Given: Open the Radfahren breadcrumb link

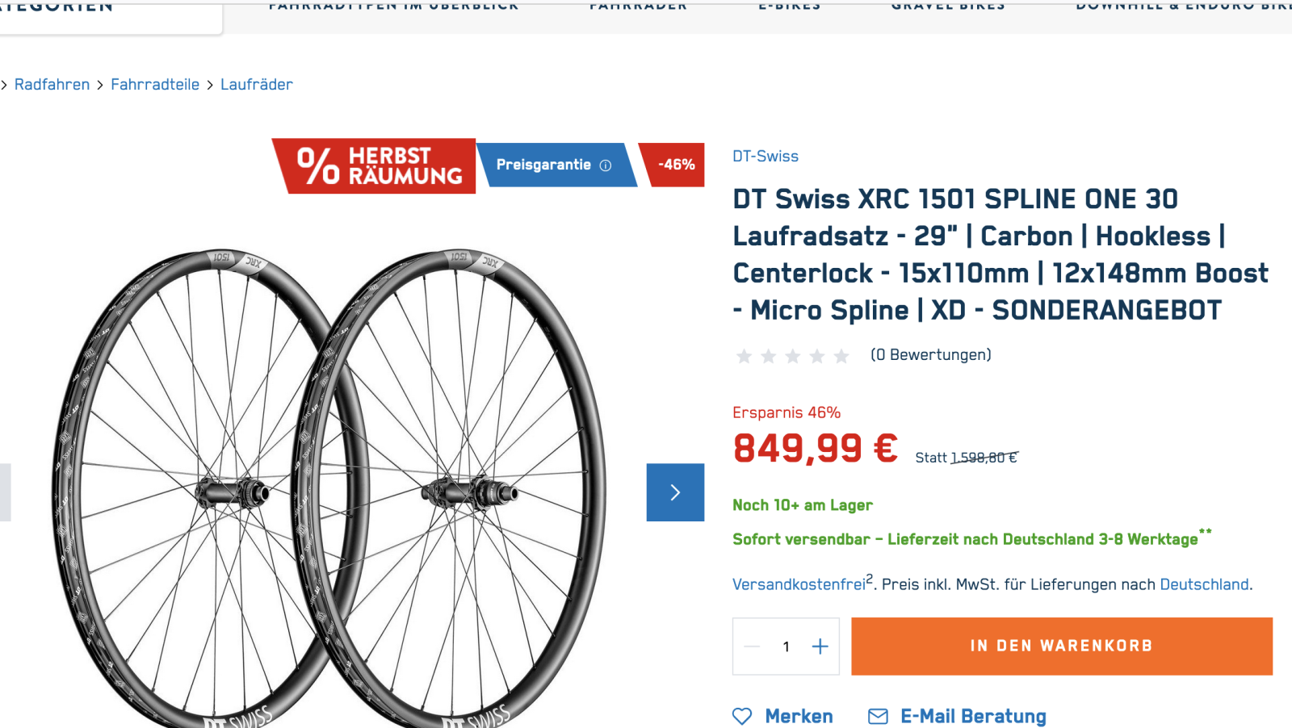Looking at the screenshot, I should coord(52,85).
